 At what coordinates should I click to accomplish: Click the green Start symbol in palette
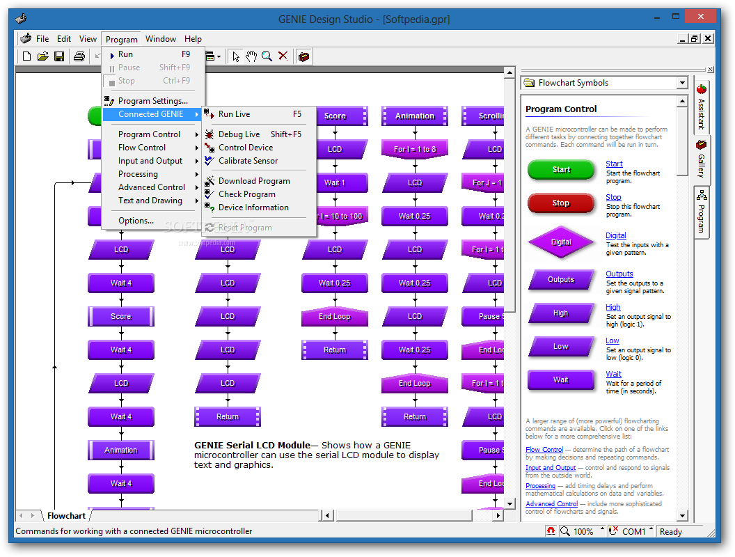coord(561,170)
